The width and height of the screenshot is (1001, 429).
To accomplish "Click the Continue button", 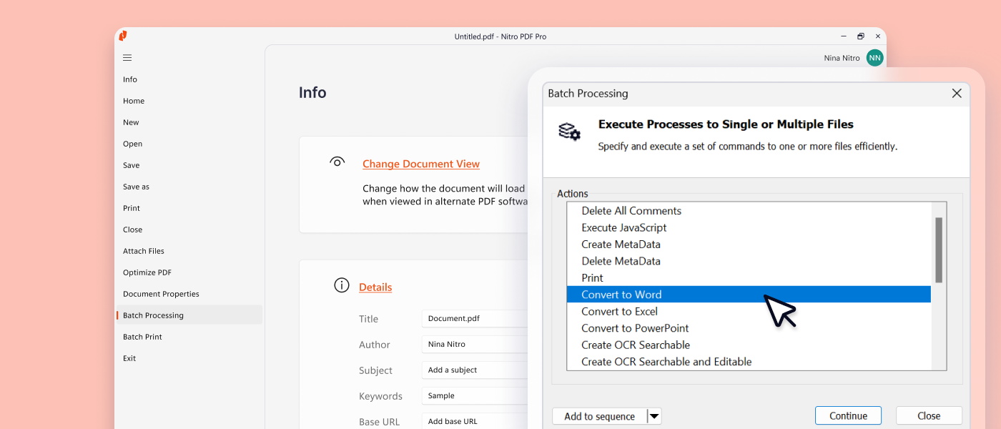I will [x=848, y=415].
